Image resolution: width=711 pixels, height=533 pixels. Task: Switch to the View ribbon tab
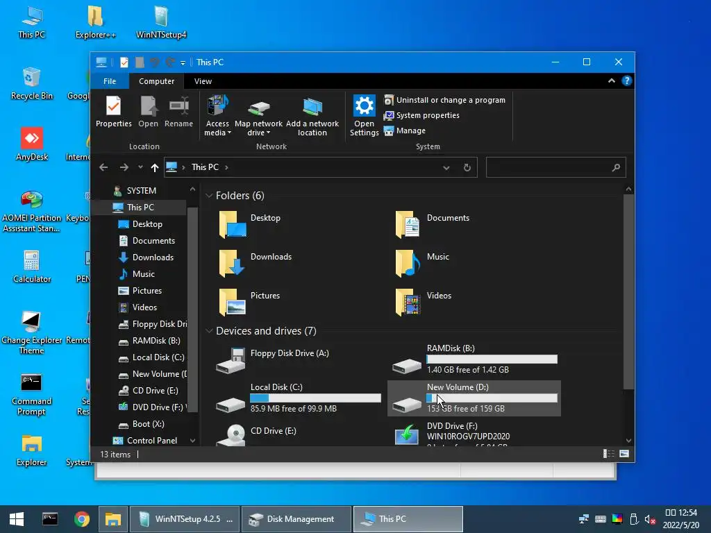(x=203, y=81)
